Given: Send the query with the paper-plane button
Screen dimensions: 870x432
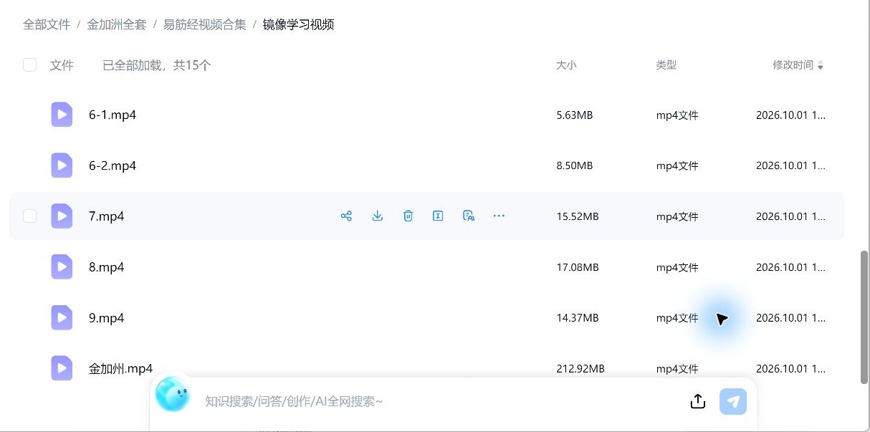Looking at the screenshot, I should point(733,401).
